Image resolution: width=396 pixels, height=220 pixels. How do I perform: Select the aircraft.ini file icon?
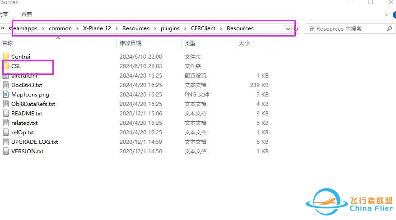click(6, 76)
